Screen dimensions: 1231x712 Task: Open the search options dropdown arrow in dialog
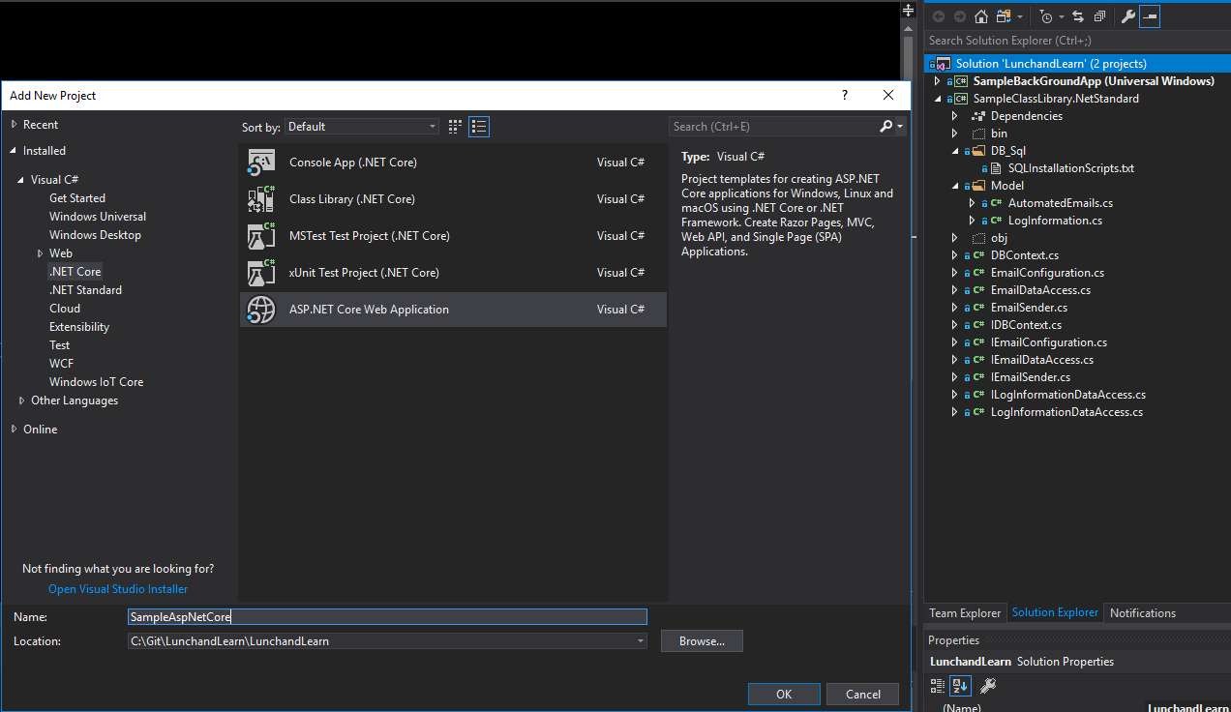pos(900,127)
